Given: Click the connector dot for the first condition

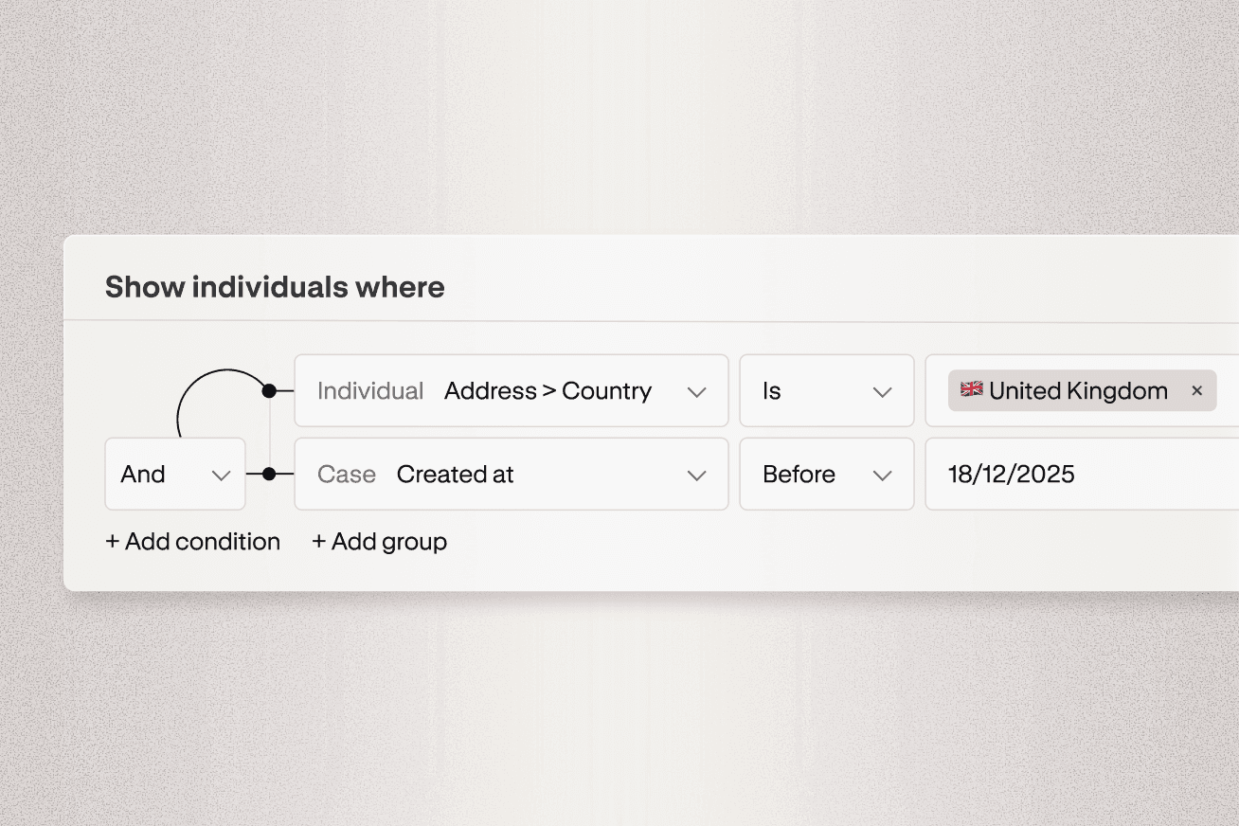Looking at the screenshot, I should [269, 390].
